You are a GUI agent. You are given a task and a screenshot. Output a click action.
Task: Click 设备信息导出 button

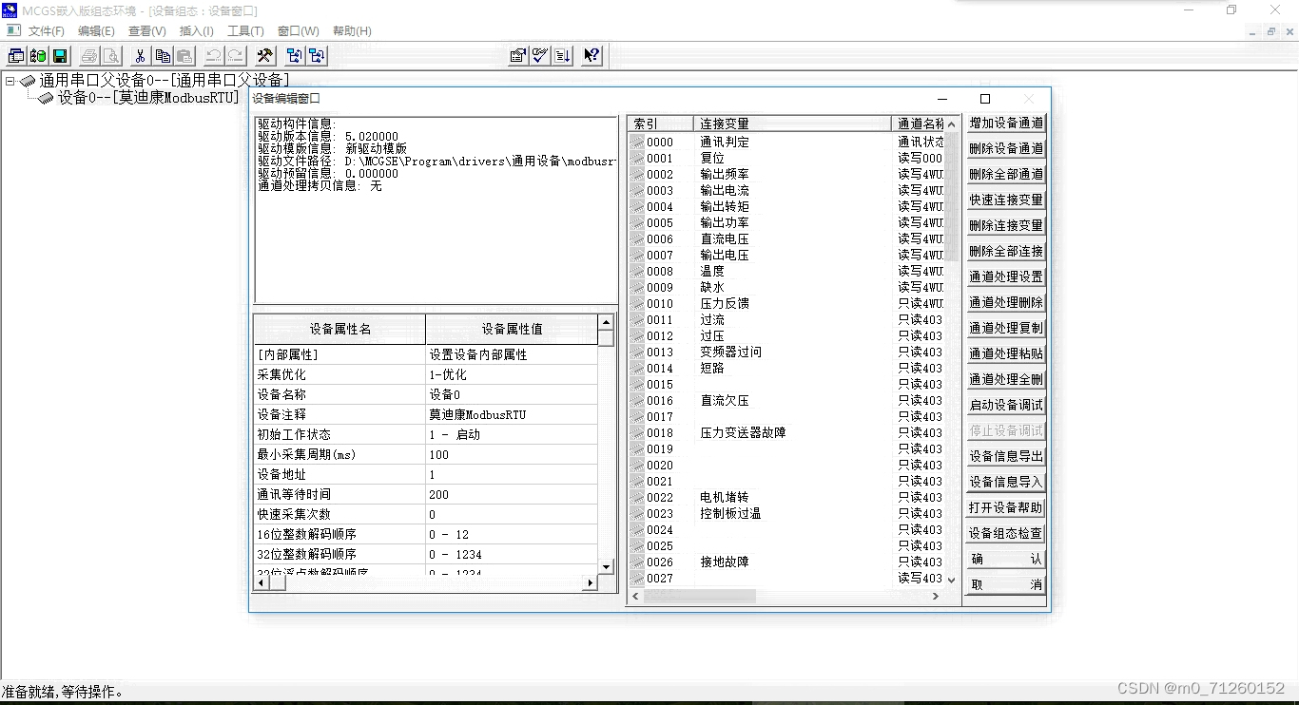[1005, 457]
